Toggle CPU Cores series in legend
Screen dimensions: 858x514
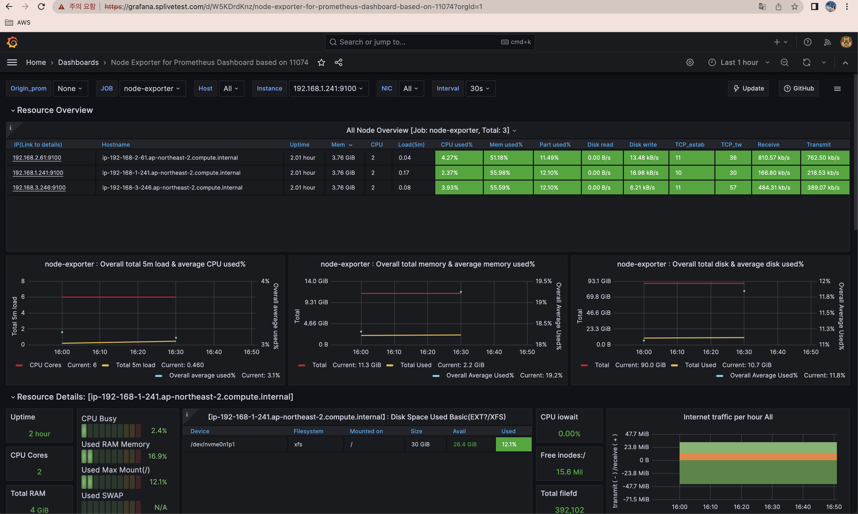pos(45,365)
